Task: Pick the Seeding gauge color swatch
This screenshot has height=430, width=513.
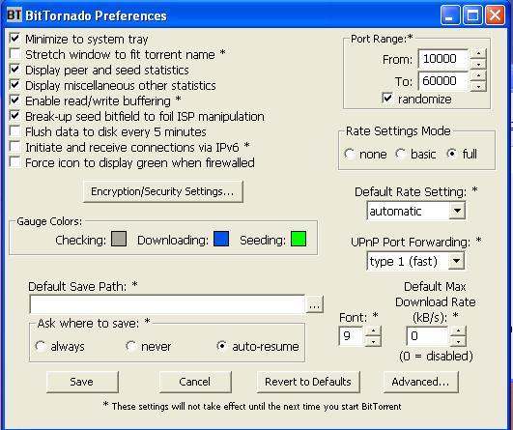Action: (x=299, y=239)
